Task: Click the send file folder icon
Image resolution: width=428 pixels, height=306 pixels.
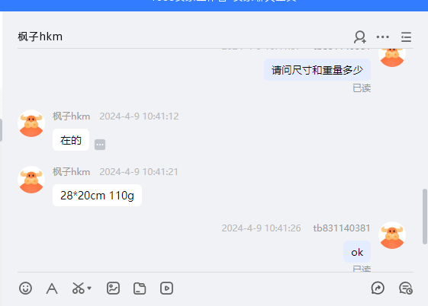Action: (x=140, y=288)
